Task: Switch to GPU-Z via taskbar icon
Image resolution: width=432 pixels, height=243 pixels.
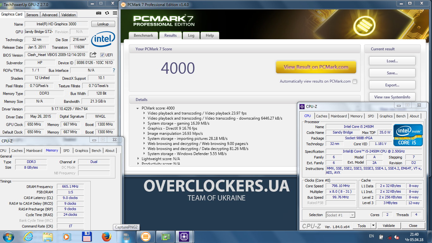Action: (165, 237)
